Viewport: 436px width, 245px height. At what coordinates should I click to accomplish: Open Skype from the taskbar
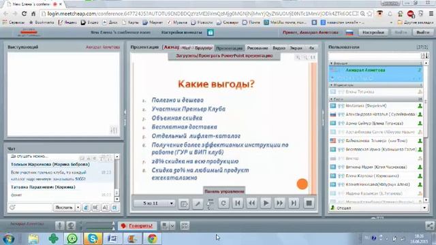tap(93, 239)
